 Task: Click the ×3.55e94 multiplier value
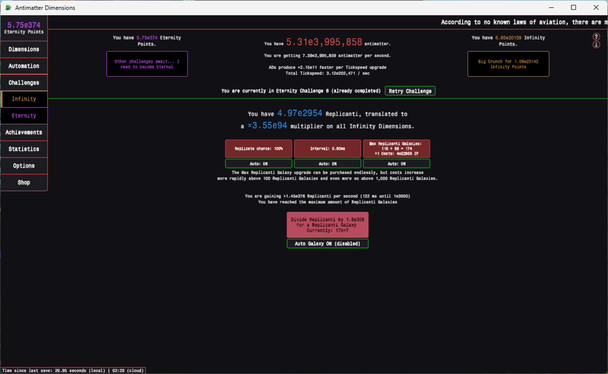coord(267,125)
